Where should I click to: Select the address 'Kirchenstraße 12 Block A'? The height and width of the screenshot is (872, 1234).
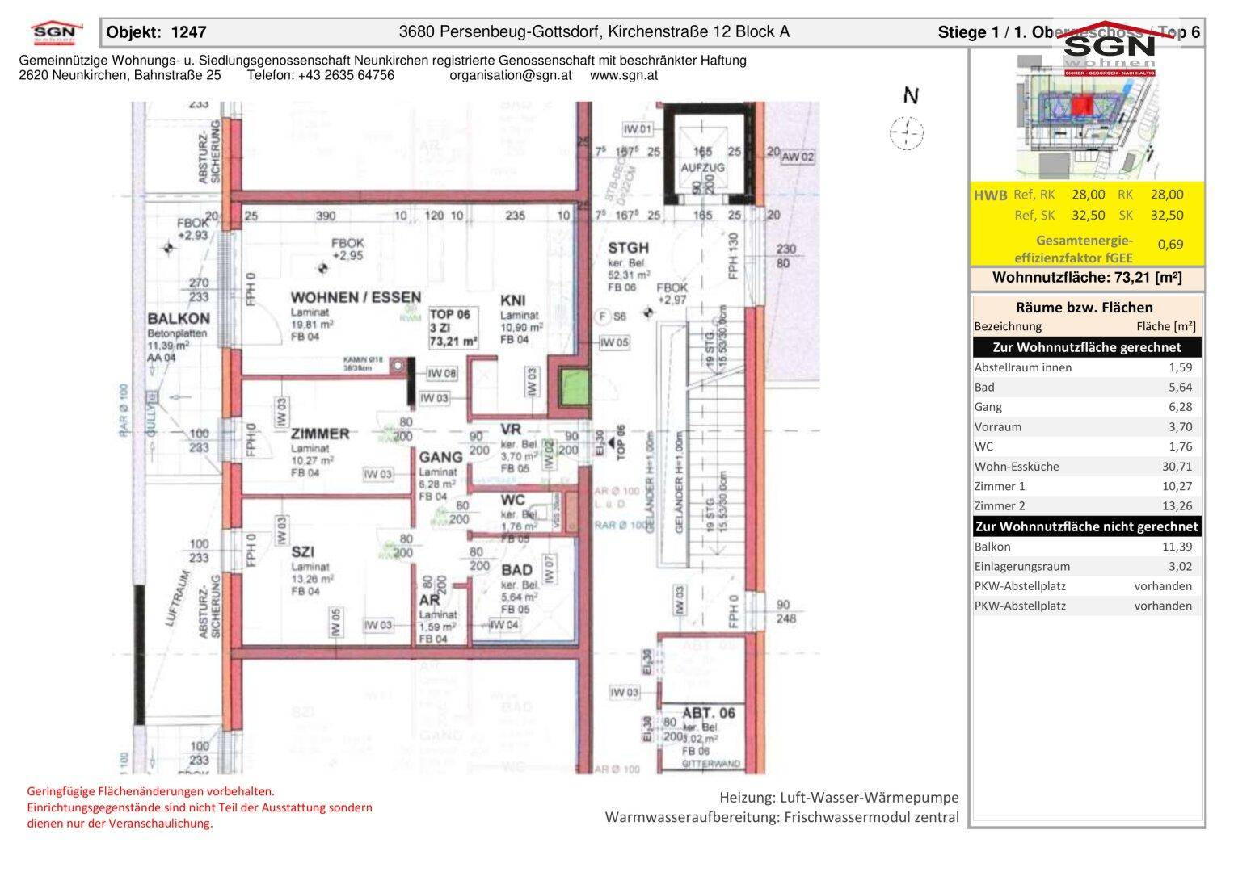point(698,31)
